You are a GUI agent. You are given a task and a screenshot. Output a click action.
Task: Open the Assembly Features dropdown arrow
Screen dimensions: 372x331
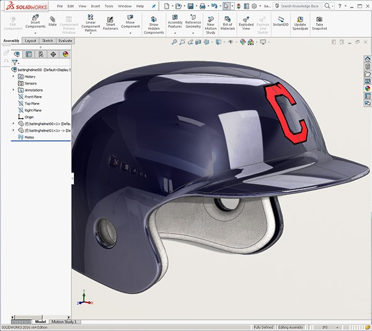pyautogui.click(x=175, y=33)
